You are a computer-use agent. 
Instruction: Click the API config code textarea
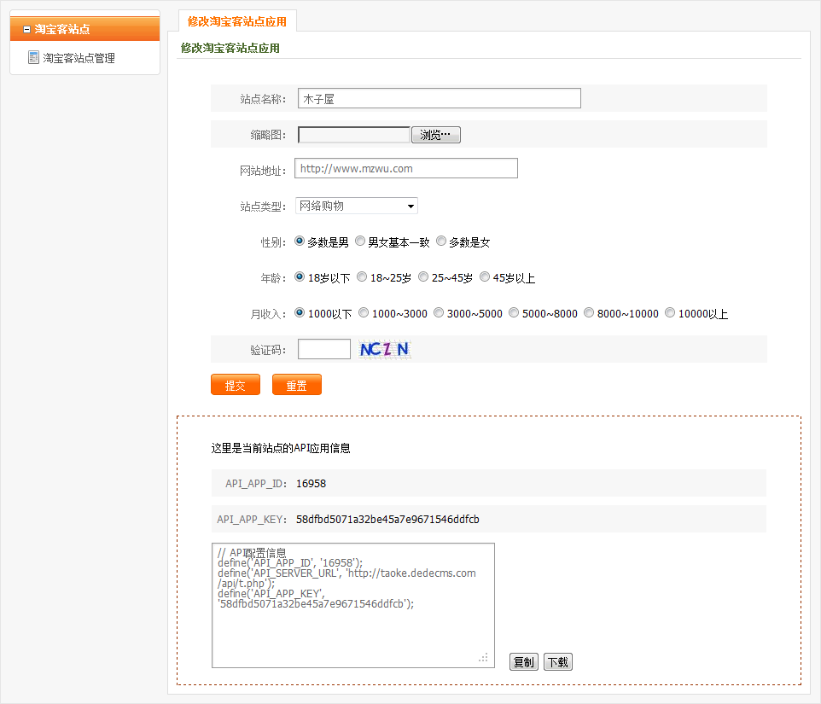pyautogui.click(x=353, y=606)
